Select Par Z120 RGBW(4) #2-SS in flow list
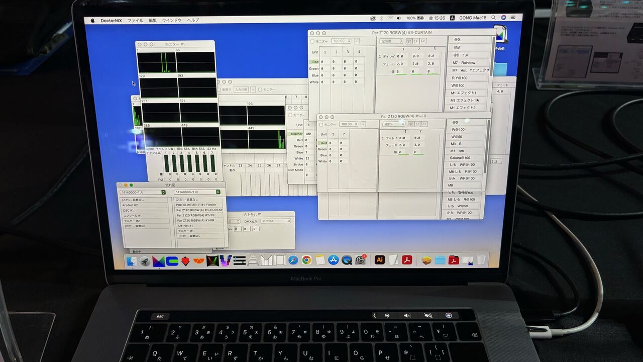 coord(199,215)
